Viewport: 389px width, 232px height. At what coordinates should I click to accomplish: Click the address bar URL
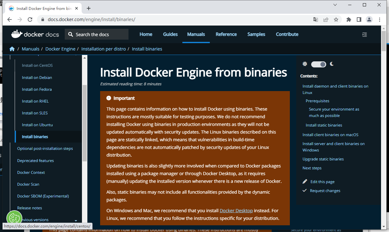(x=92, y=19)
